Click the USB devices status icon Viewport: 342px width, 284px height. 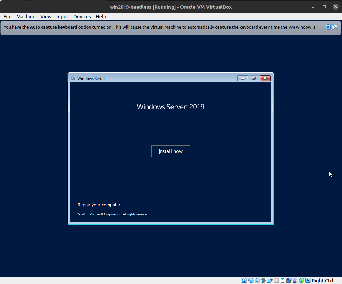point(270,280)
